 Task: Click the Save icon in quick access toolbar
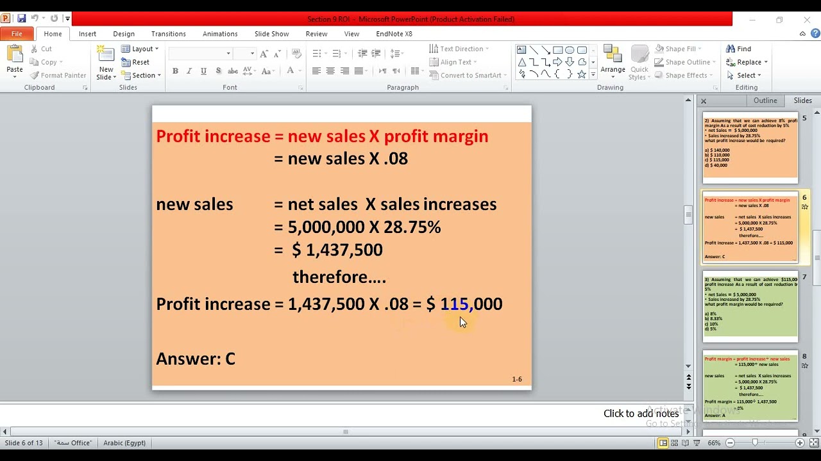21,19
